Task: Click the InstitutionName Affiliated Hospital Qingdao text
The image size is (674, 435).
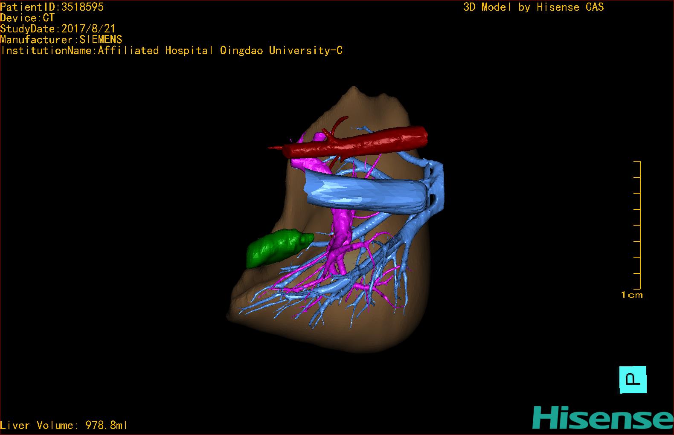Action: pyautogui.click(x=171, y=51)
